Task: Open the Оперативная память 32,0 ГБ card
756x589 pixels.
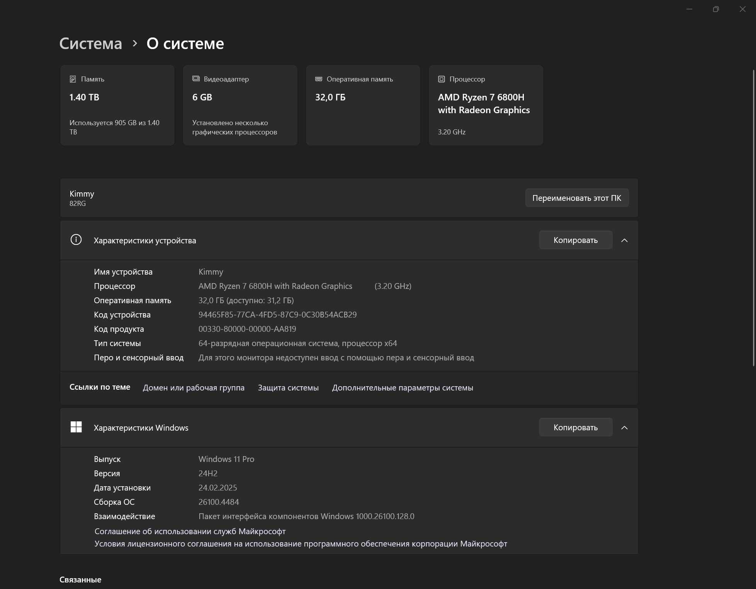Action: pyautogui.click(x=363, y=105)
